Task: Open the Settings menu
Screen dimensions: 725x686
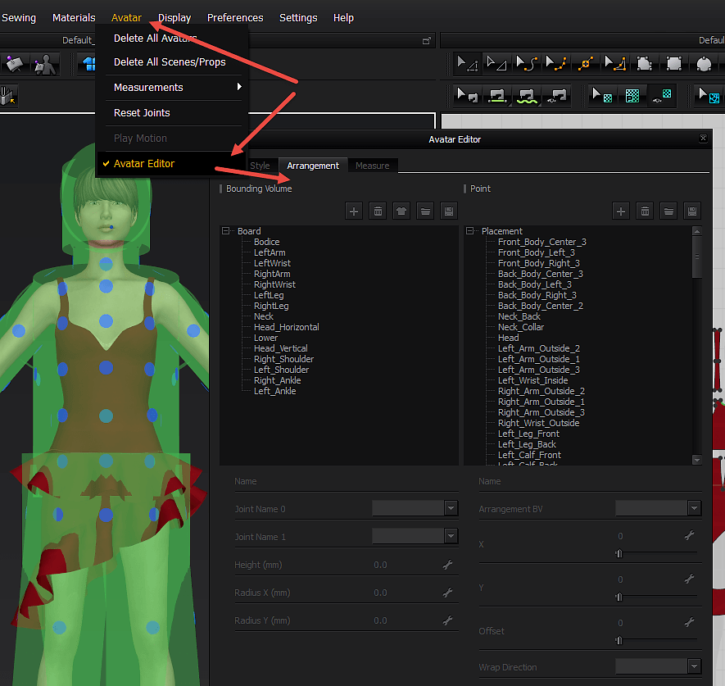Action: click(x=298, y=17)
